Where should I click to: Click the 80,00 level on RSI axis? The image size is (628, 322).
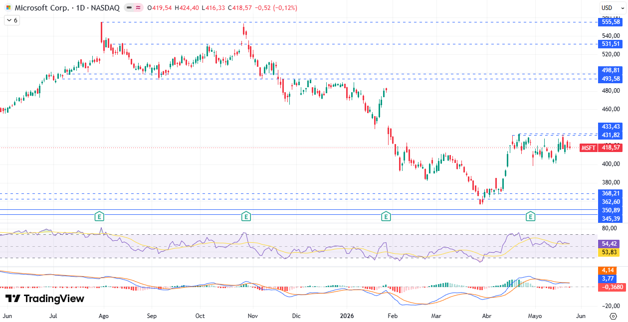(609, 228)
